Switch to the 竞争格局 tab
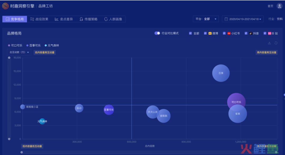 15,19
